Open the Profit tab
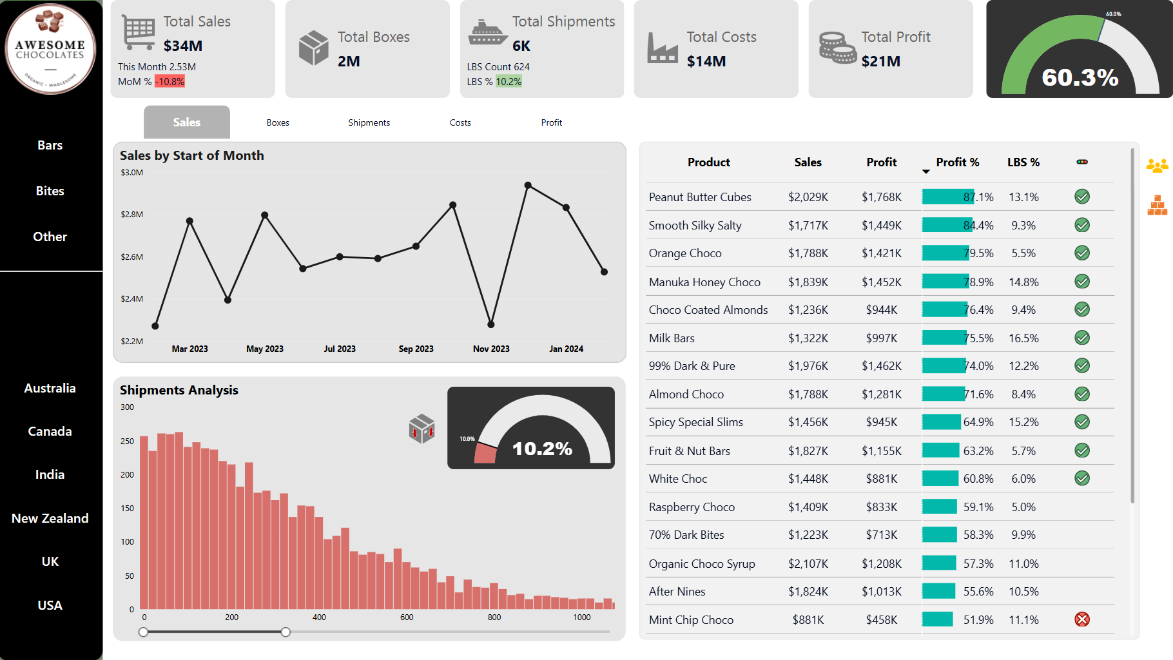Image resolution: width=1173 pixels, height=660 pixels. [x=551, y=122]
